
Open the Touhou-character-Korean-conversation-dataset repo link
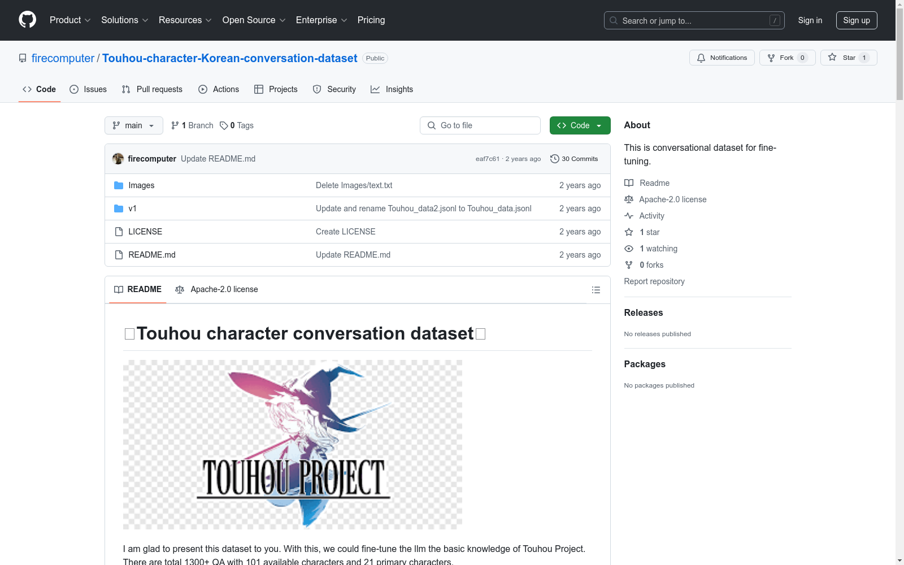[230, 58]
